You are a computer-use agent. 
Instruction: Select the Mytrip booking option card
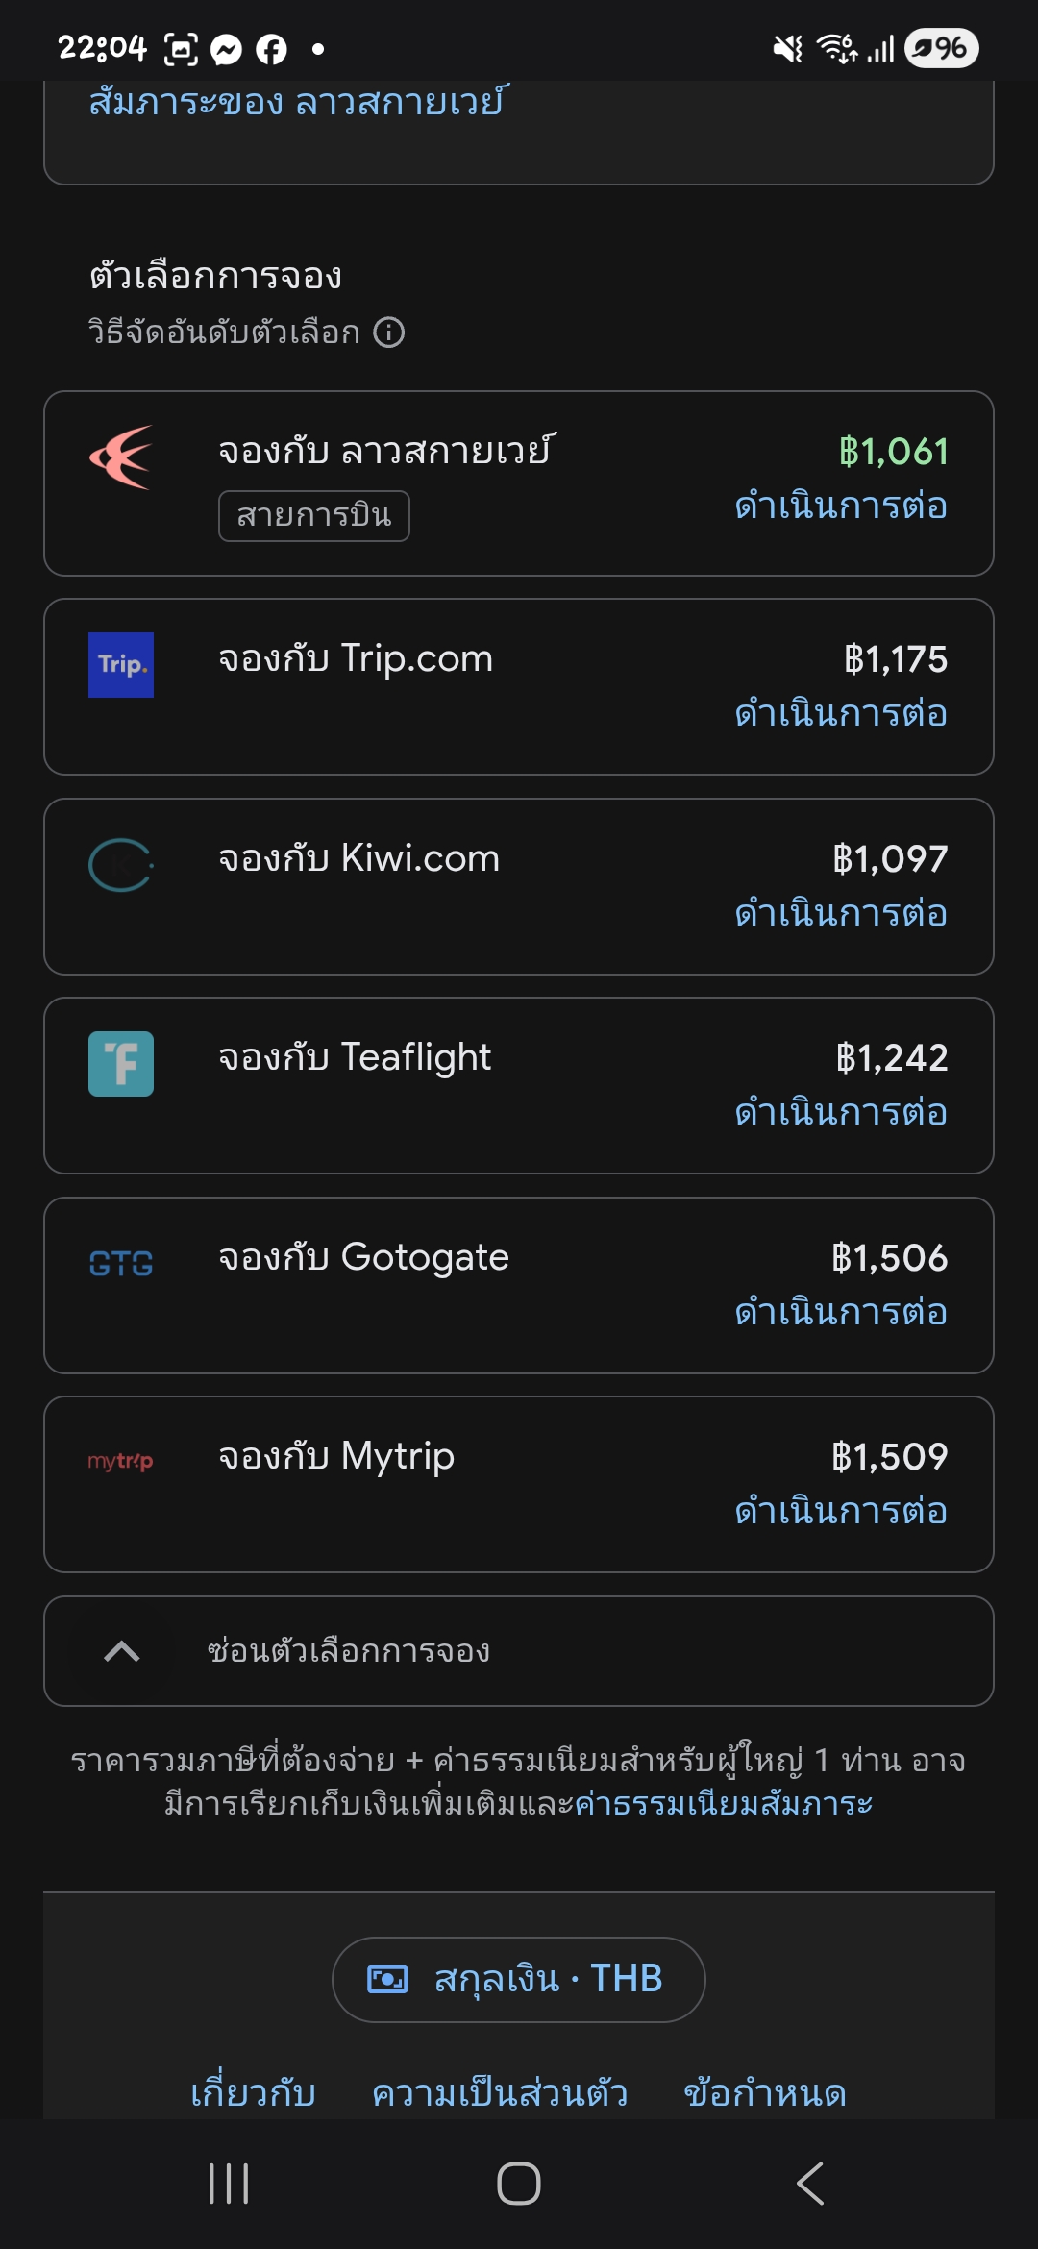tap(519, 1484)
